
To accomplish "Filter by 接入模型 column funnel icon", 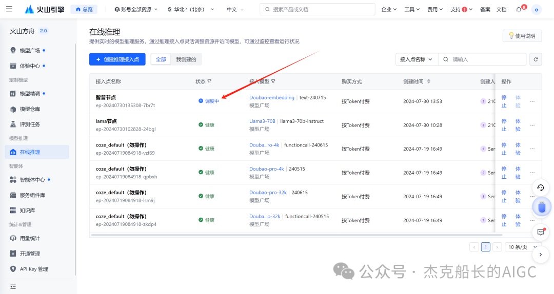I will pyautogui.click(x=273, y=81).
